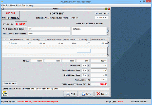Click the Krishi Kalyan Cess percent field 3.0
Screen dimensions: 152x105
(84, 75)
